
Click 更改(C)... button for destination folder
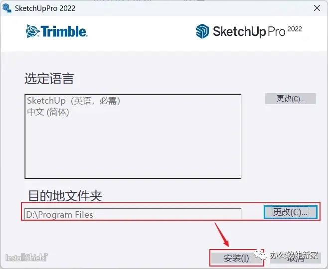[x=290, y=212]
